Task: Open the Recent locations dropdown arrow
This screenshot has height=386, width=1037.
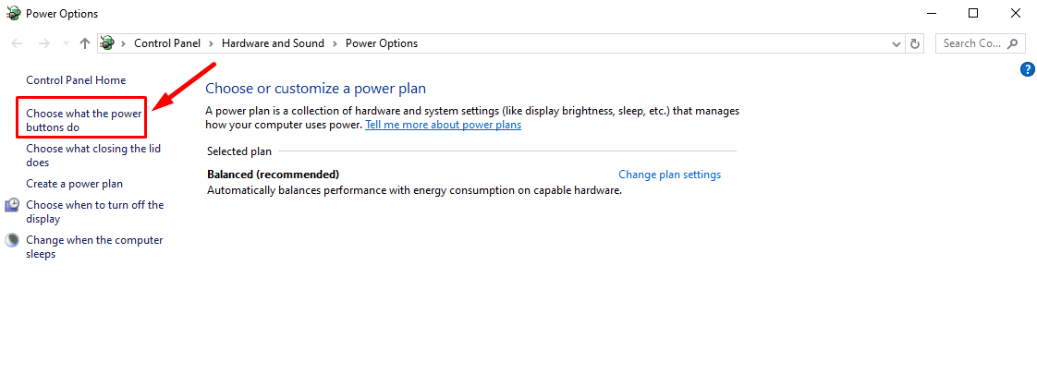Action: 65,43
